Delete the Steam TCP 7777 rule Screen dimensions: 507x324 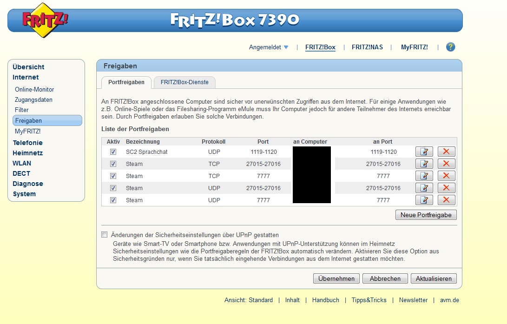(446, 176)
